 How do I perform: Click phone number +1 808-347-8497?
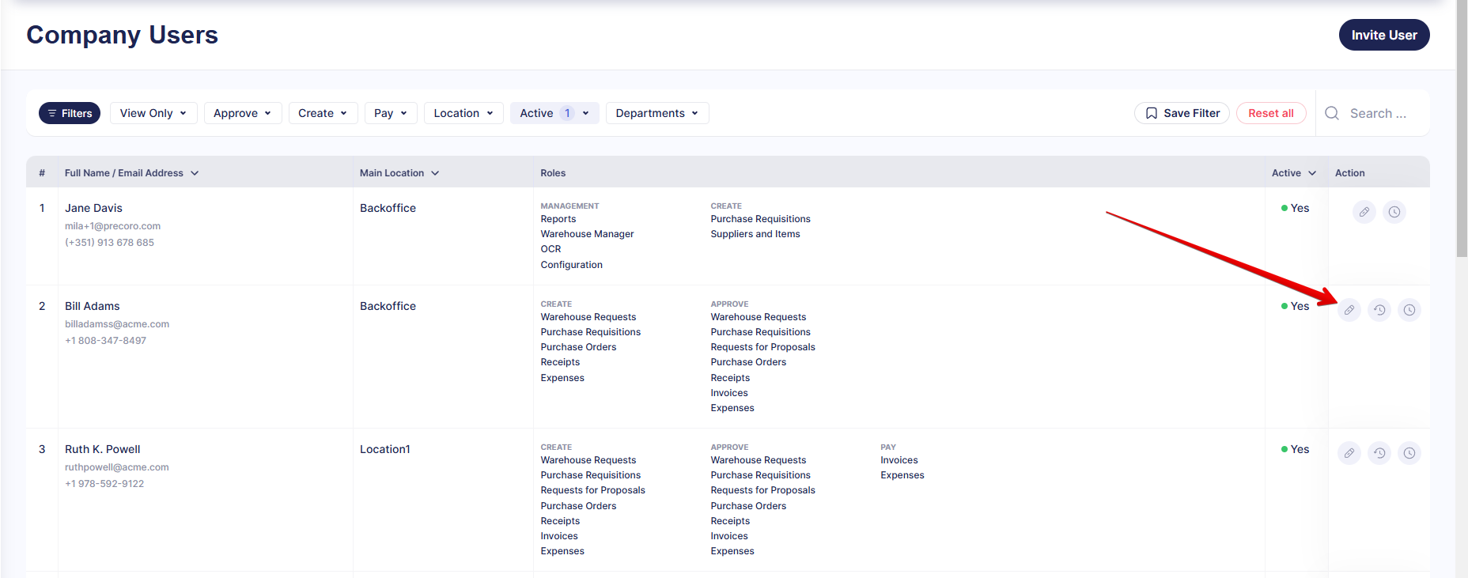(x=105, y=341)
